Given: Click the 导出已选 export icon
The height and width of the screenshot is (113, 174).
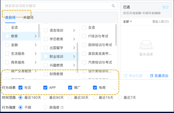Looking at the screenshot, I should coord(125,76).
